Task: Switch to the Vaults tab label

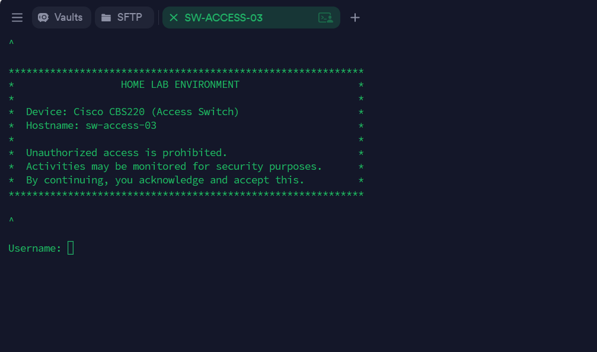Action: pyautogui.click(x=68, y=17)
